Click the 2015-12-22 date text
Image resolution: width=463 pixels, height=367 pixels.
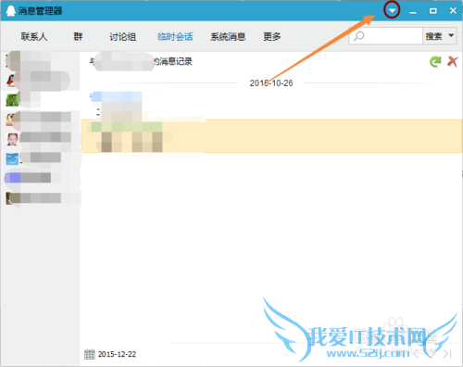click(117, 354)
